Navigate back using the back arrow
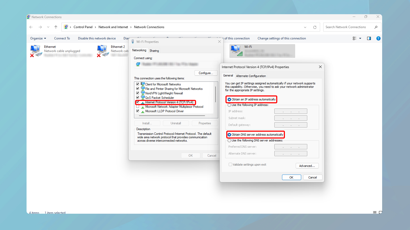 click(x=31, y=27)
